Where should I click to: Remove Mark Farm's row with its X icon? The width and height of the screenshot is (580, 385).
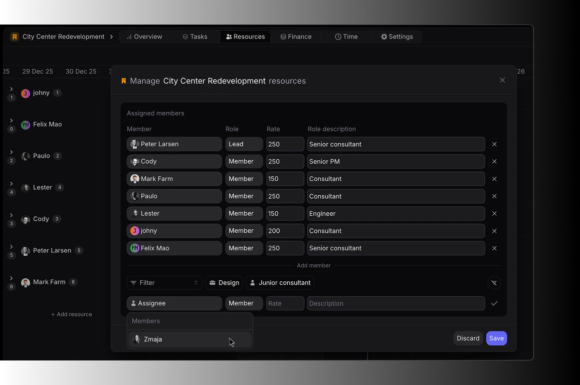[494, 179]
